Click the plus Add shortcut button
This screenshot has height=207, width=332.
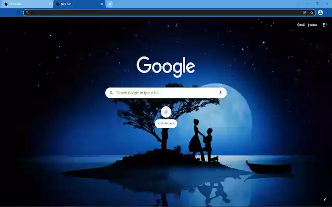click(166, 112)
